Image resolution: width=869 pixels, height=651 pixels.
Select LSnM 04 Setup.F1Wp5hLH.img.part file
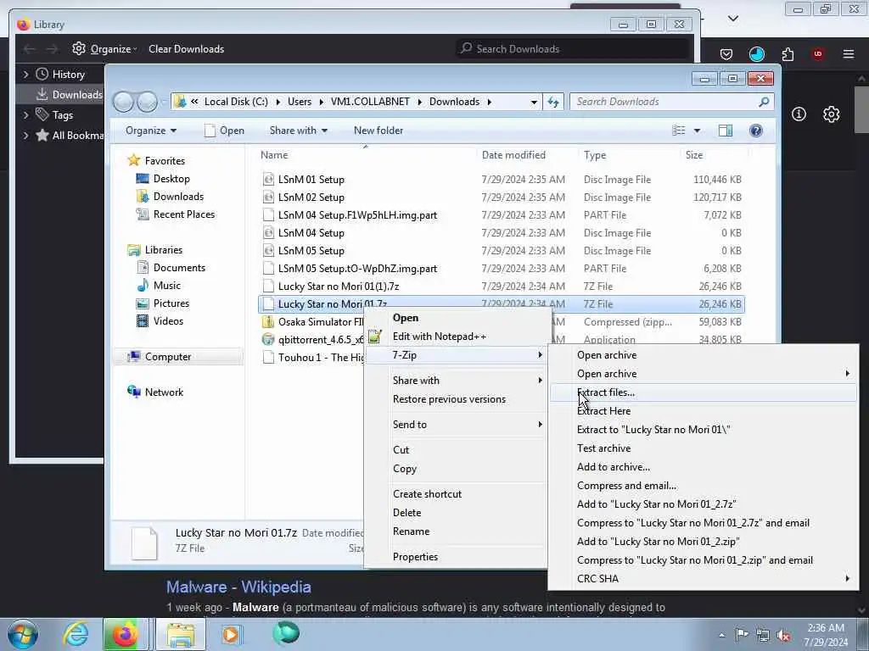[x=357, y=214]
